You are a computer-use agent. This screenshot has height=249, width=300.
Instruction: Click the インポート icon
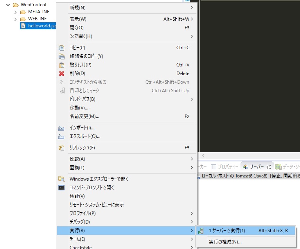coord(61,128)
